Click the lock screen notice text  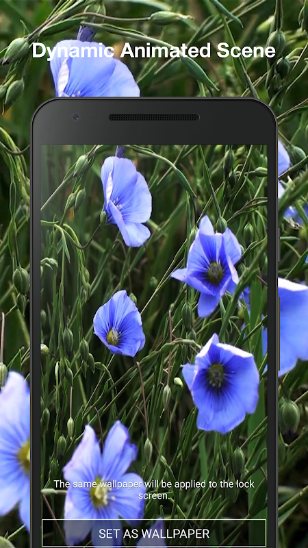coord(154,489)
